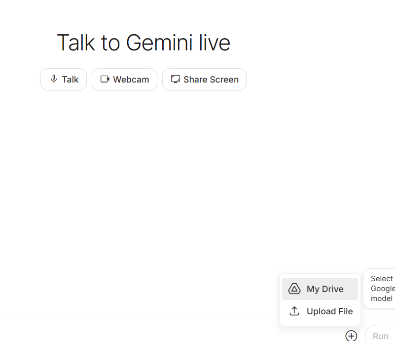Click the camera icon on Webcam
The width and height of the screenshot is (395, 341).
click(105, 79)
